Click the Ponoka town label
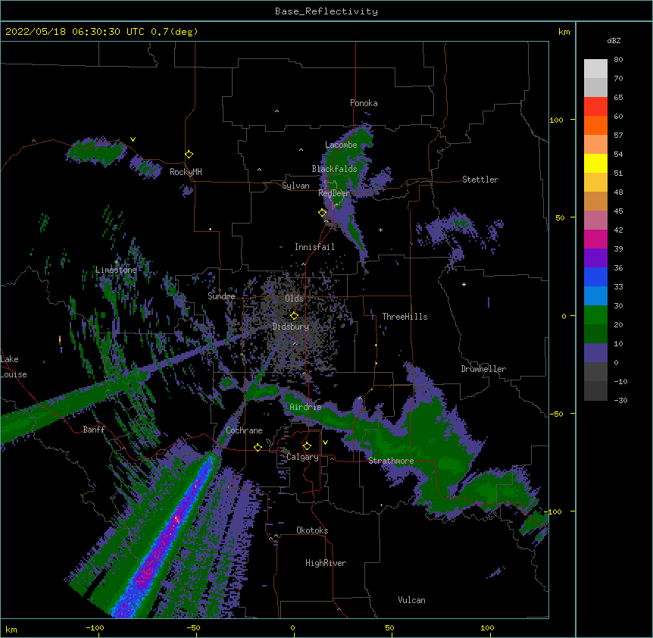The height and width of the screenshot is (638, 653). click(364, 103)
